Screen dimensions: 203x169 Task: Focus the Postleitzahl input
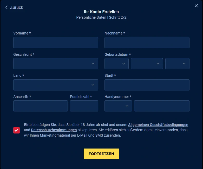click(x=84, y=106)
